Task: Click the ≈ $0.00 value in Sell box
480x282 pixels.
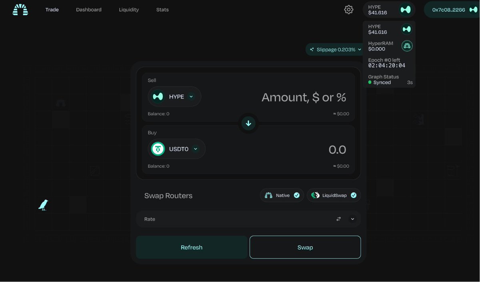Action: (x=341, y=114)
